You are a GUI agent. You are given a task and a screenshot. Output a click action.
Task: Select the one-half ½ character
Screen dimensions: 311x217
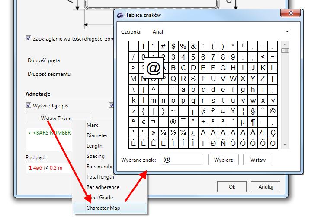click(x=173, y=132)
